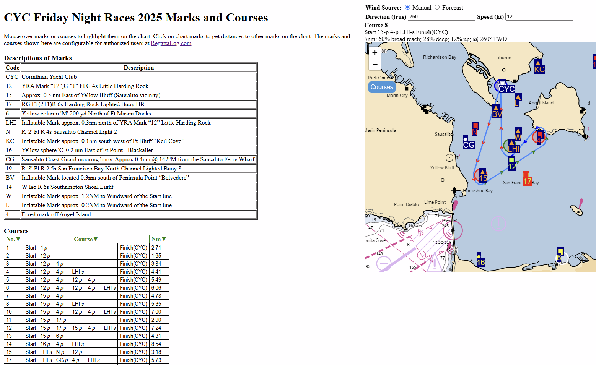Screen dimensions: 596x365
Task: Select mark 17 Harding Rock buoy icon
Action: coord(527,179)
